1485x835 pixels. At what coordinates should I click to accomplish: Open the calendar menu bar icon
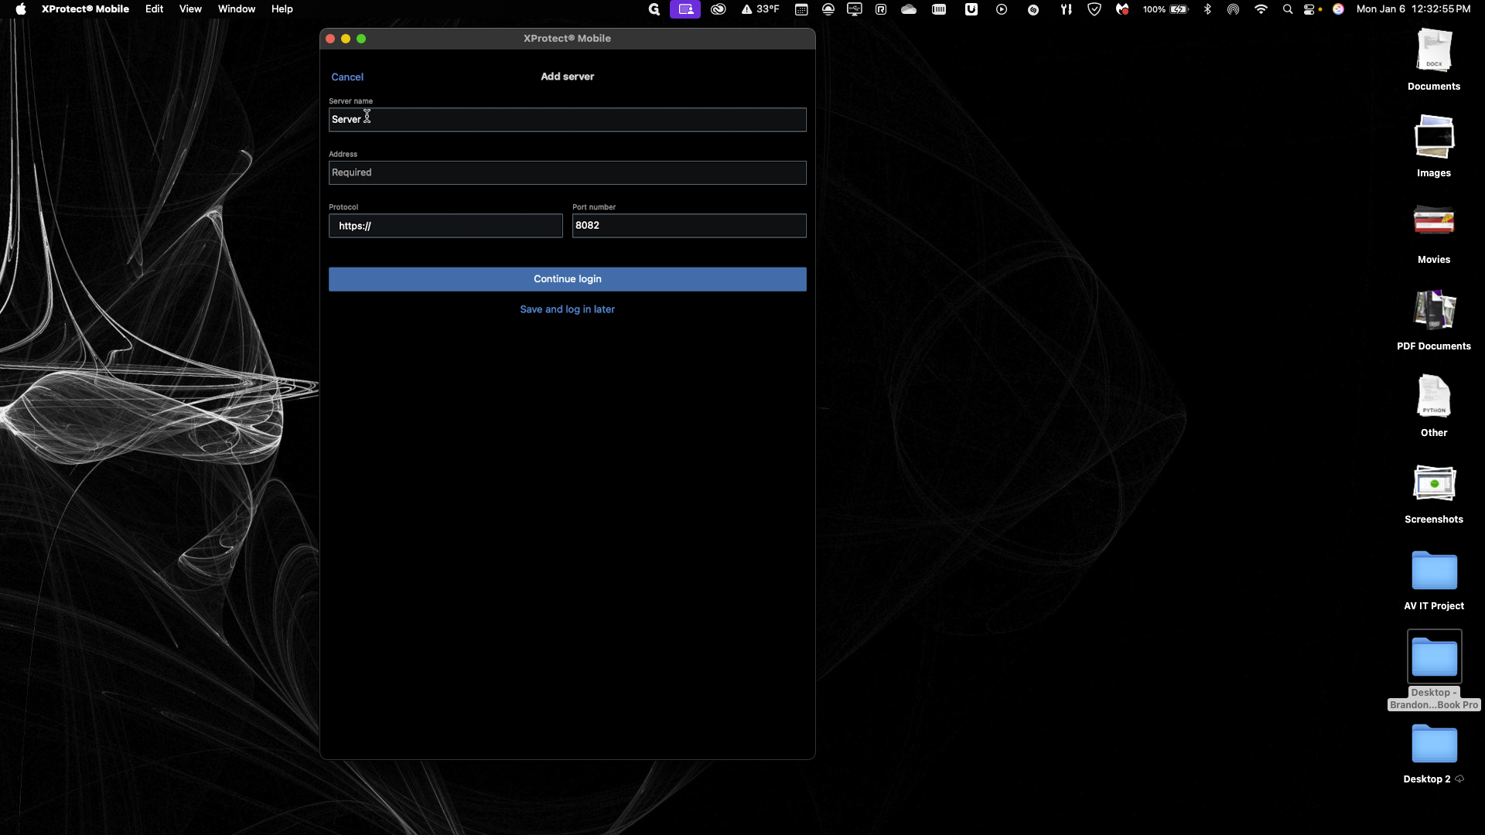[801, 9]
